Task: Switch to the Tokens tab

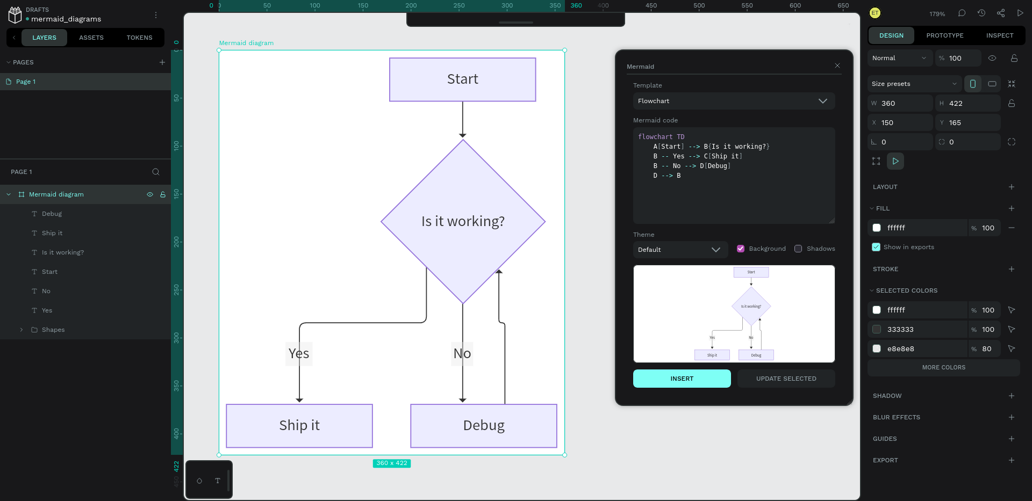Action: pos(140,38)
